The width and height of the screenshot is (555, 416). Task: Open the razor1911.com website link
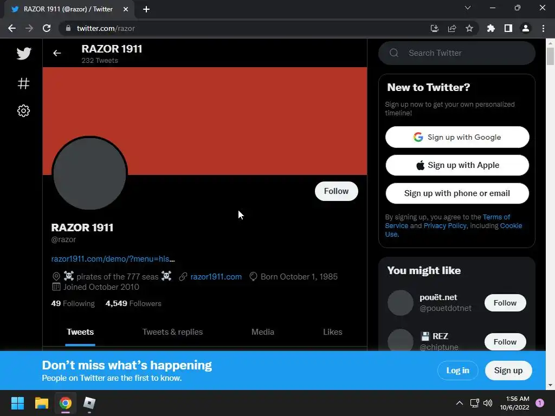tap(216, 277)
